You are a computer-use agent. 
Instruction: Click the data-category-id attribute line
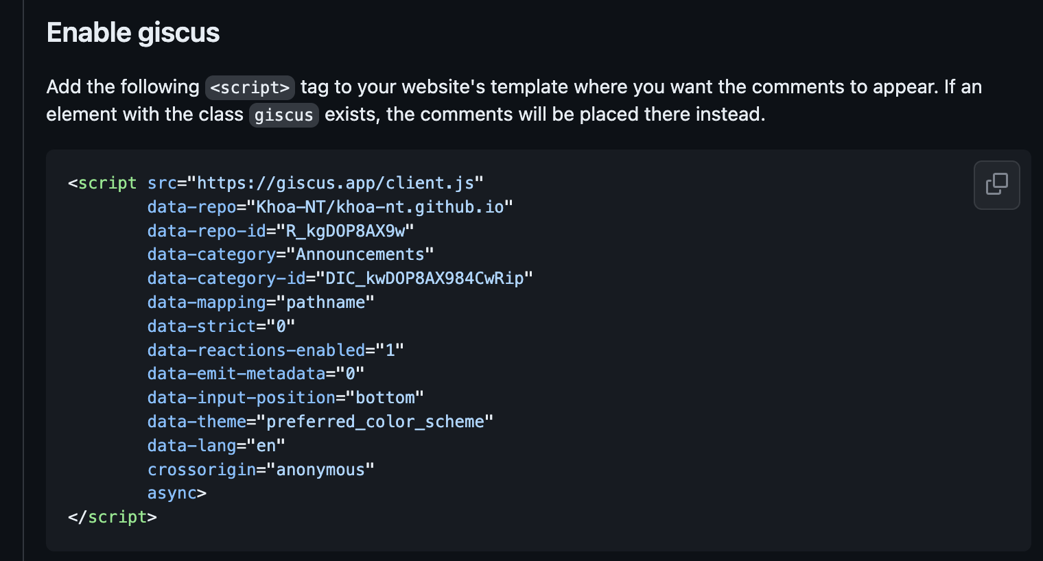340,278
